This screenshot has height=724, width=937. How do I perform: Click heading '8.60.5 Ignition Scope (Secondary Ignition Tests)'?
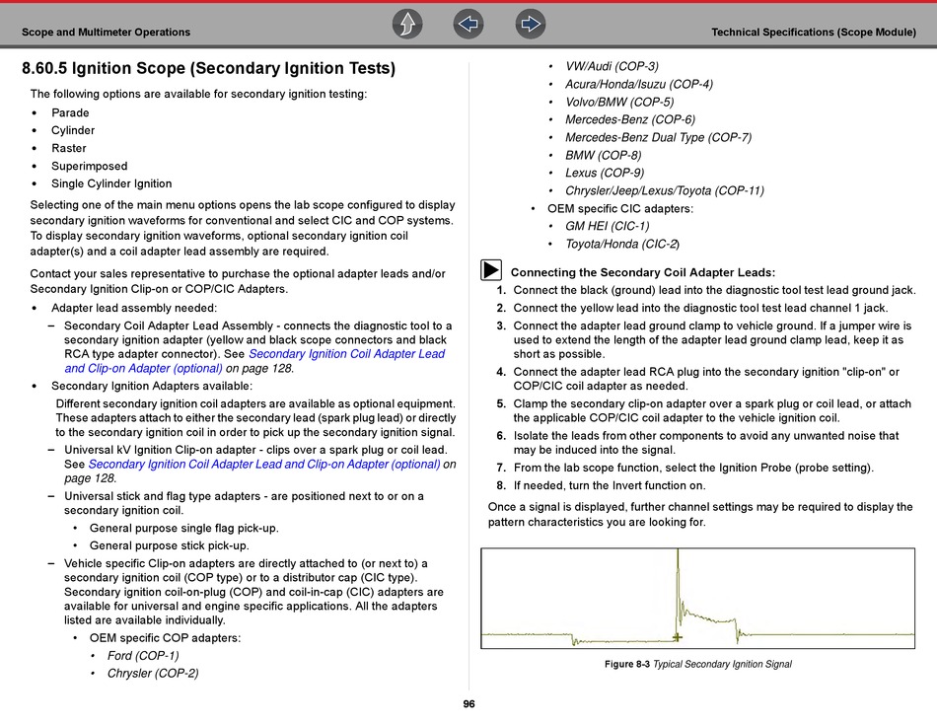pos(208,68)
